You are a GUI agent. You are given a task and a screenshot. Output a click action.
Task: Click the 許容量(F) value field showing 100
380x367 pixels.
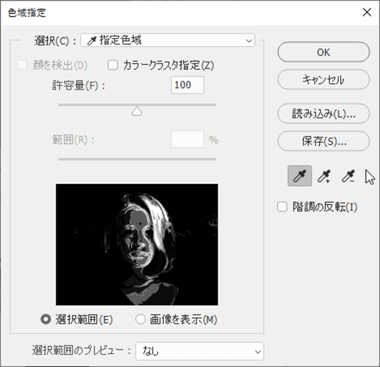coord(187,85)
